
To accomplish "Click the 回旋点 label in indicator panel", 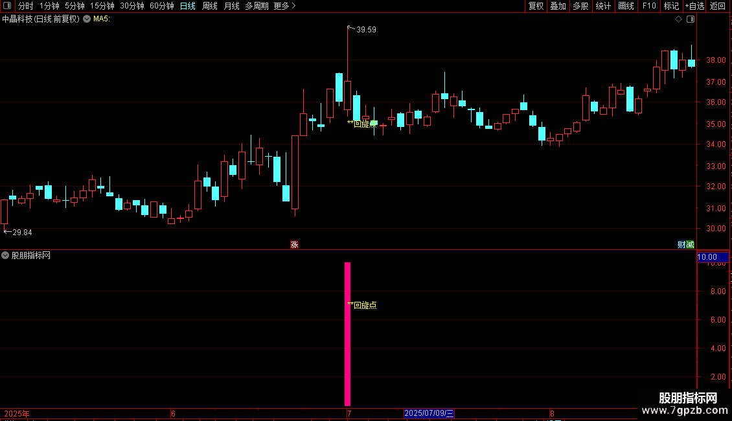I will [363, 305].
